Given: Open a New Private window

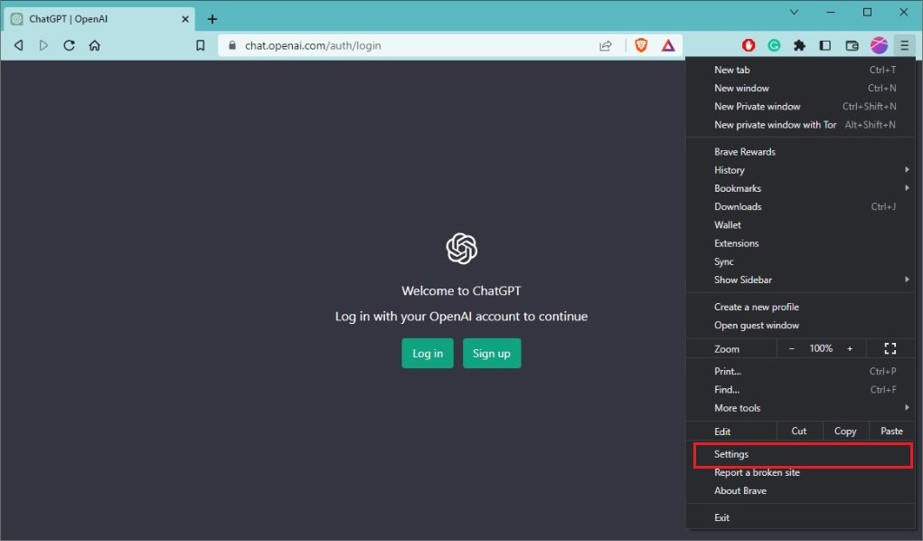Looking at the screenshot, I should [x=757, y=106].
